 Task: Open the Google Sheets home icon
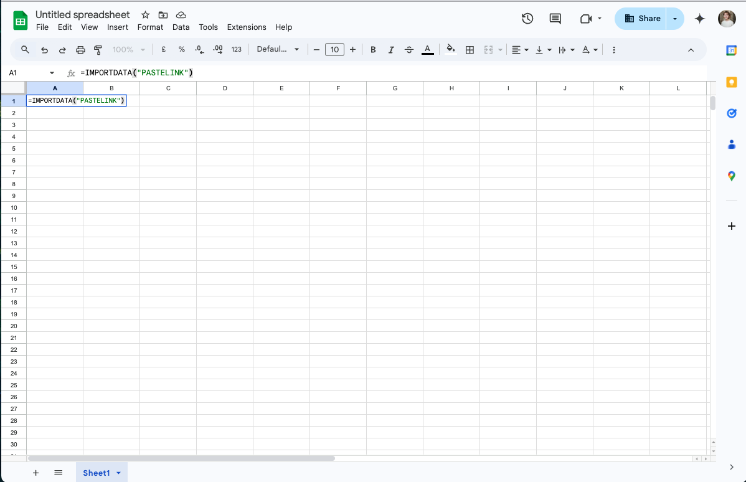[x=21, y=21]
